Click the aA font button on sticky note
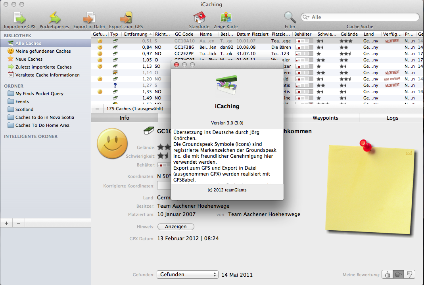 (409, 153)
